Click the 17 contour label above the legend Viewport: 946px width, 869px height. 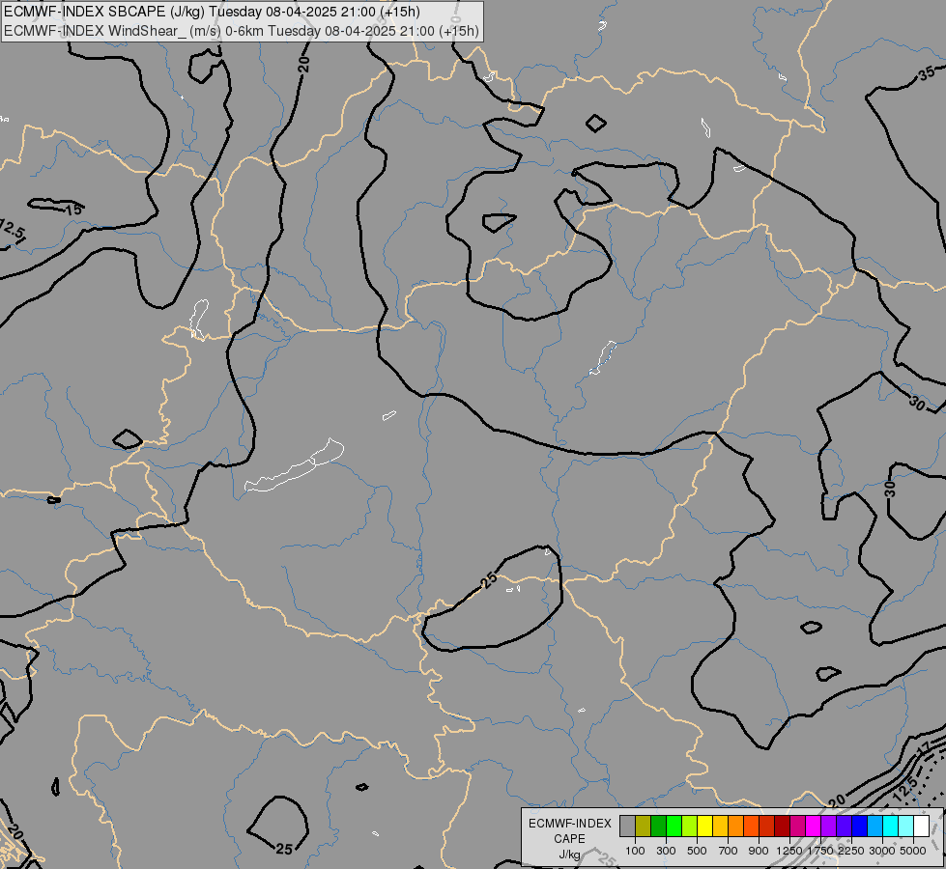925,749
